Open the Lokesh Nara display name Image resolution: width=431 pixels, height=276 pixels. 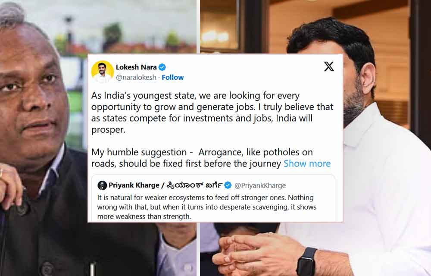point(136,67)
